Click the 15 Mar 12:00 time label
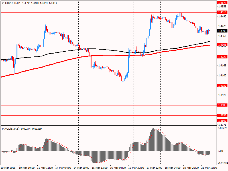The image size is (228, 171). tap(99, 168)
